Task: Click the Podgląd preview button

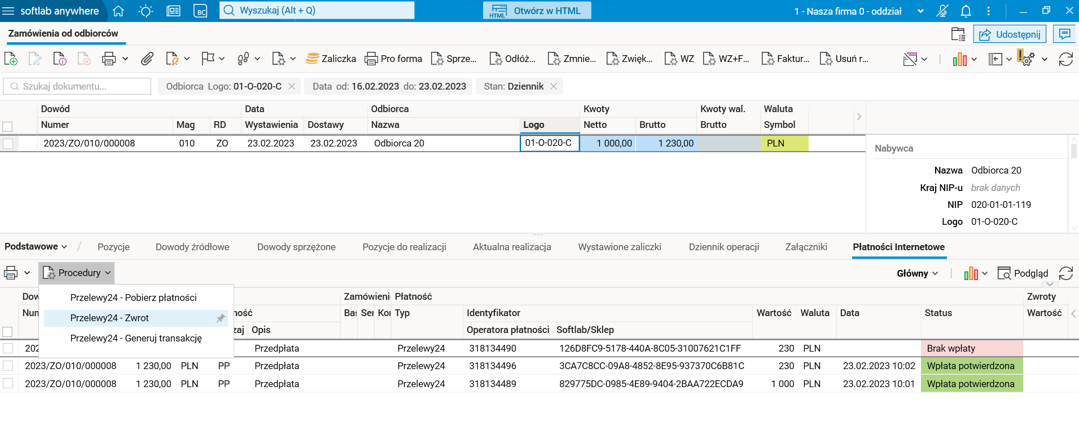Action: (1023, 273)
